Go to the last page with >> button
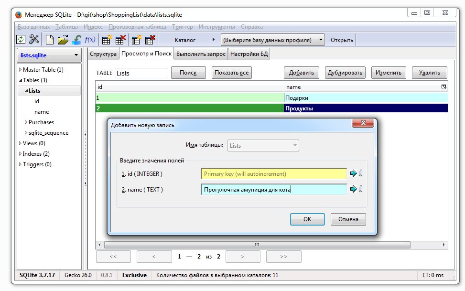465x291 pixels. click(283, 257)
